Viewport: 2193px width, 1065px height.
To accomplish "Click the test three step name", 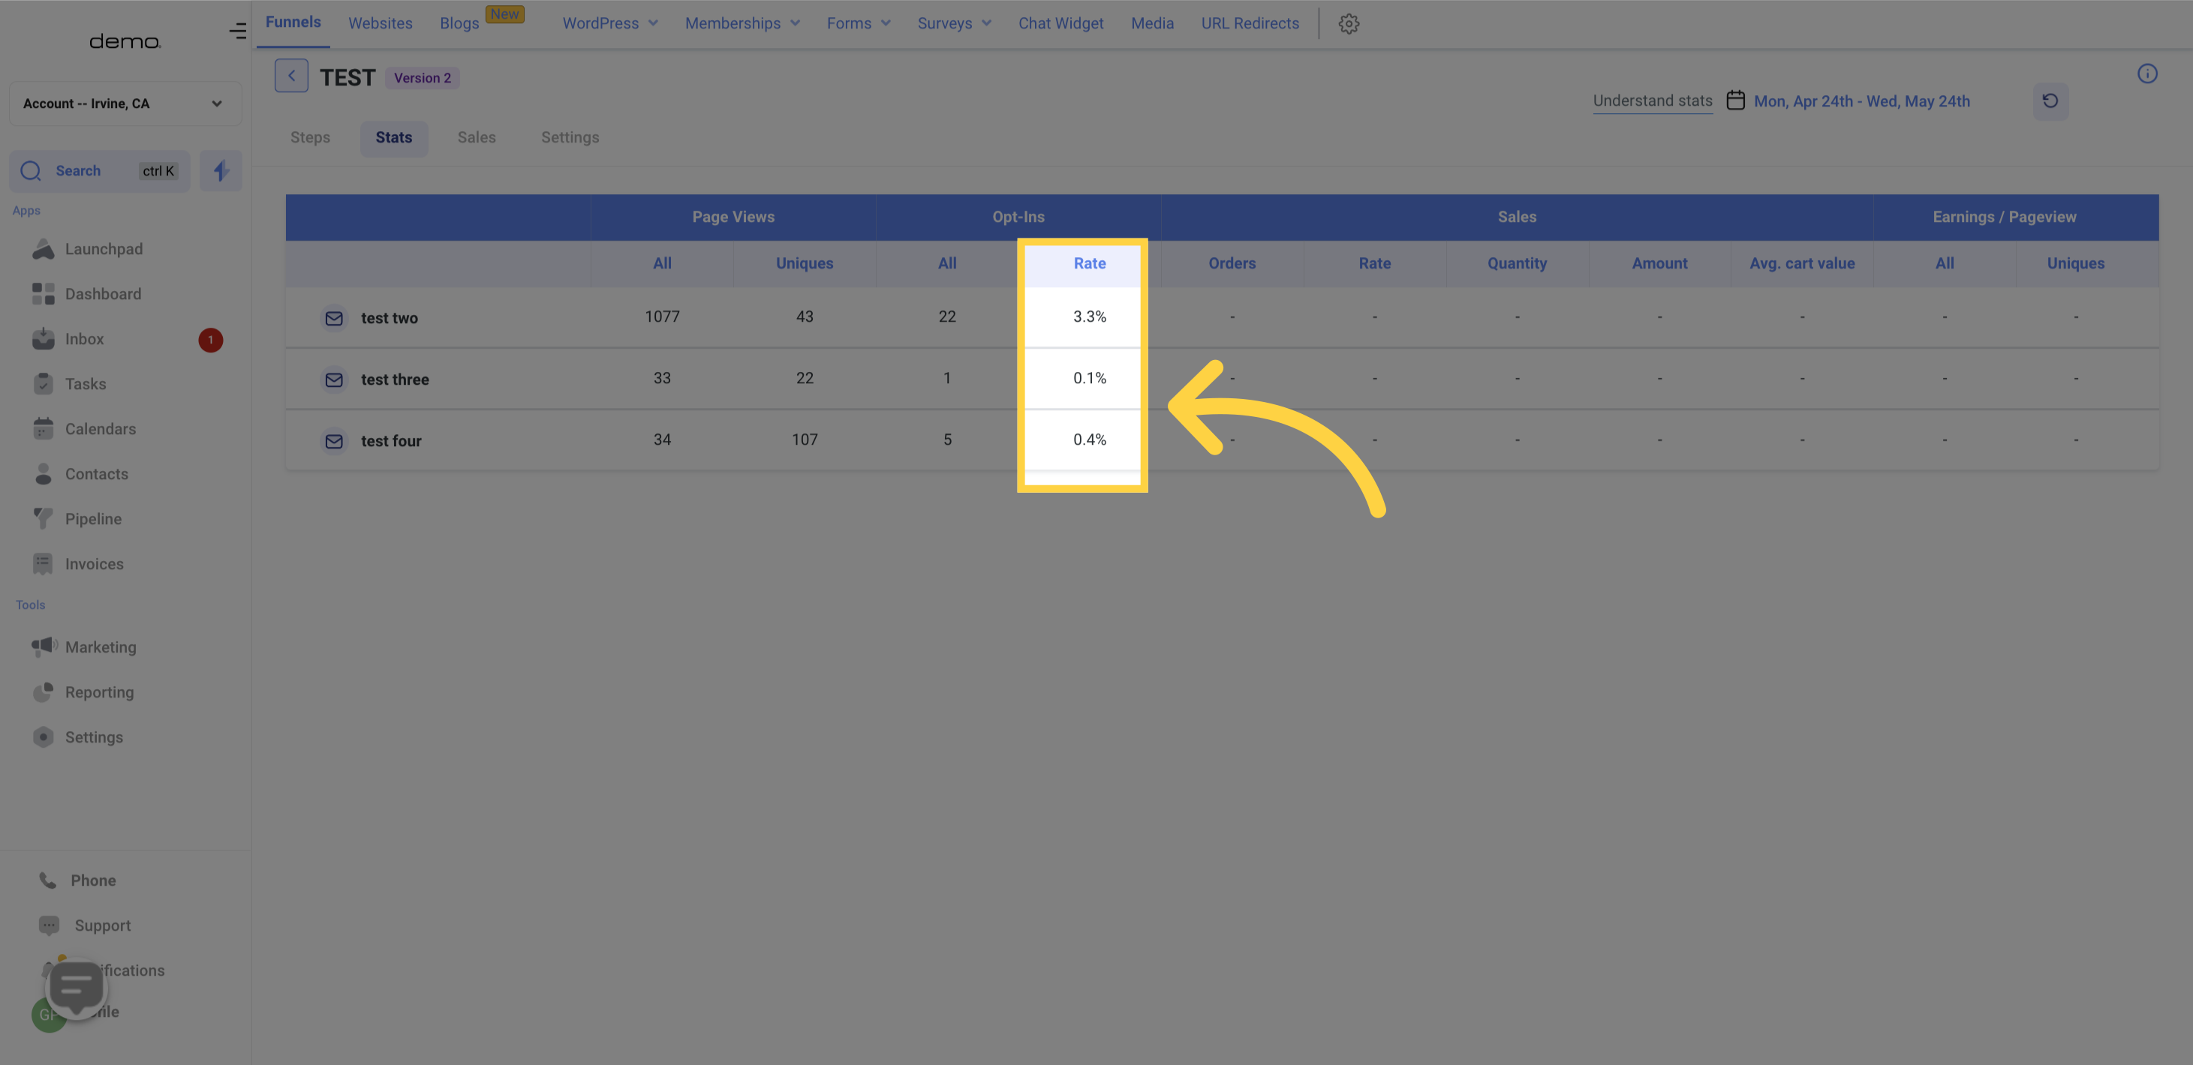I will coord(395,379).
